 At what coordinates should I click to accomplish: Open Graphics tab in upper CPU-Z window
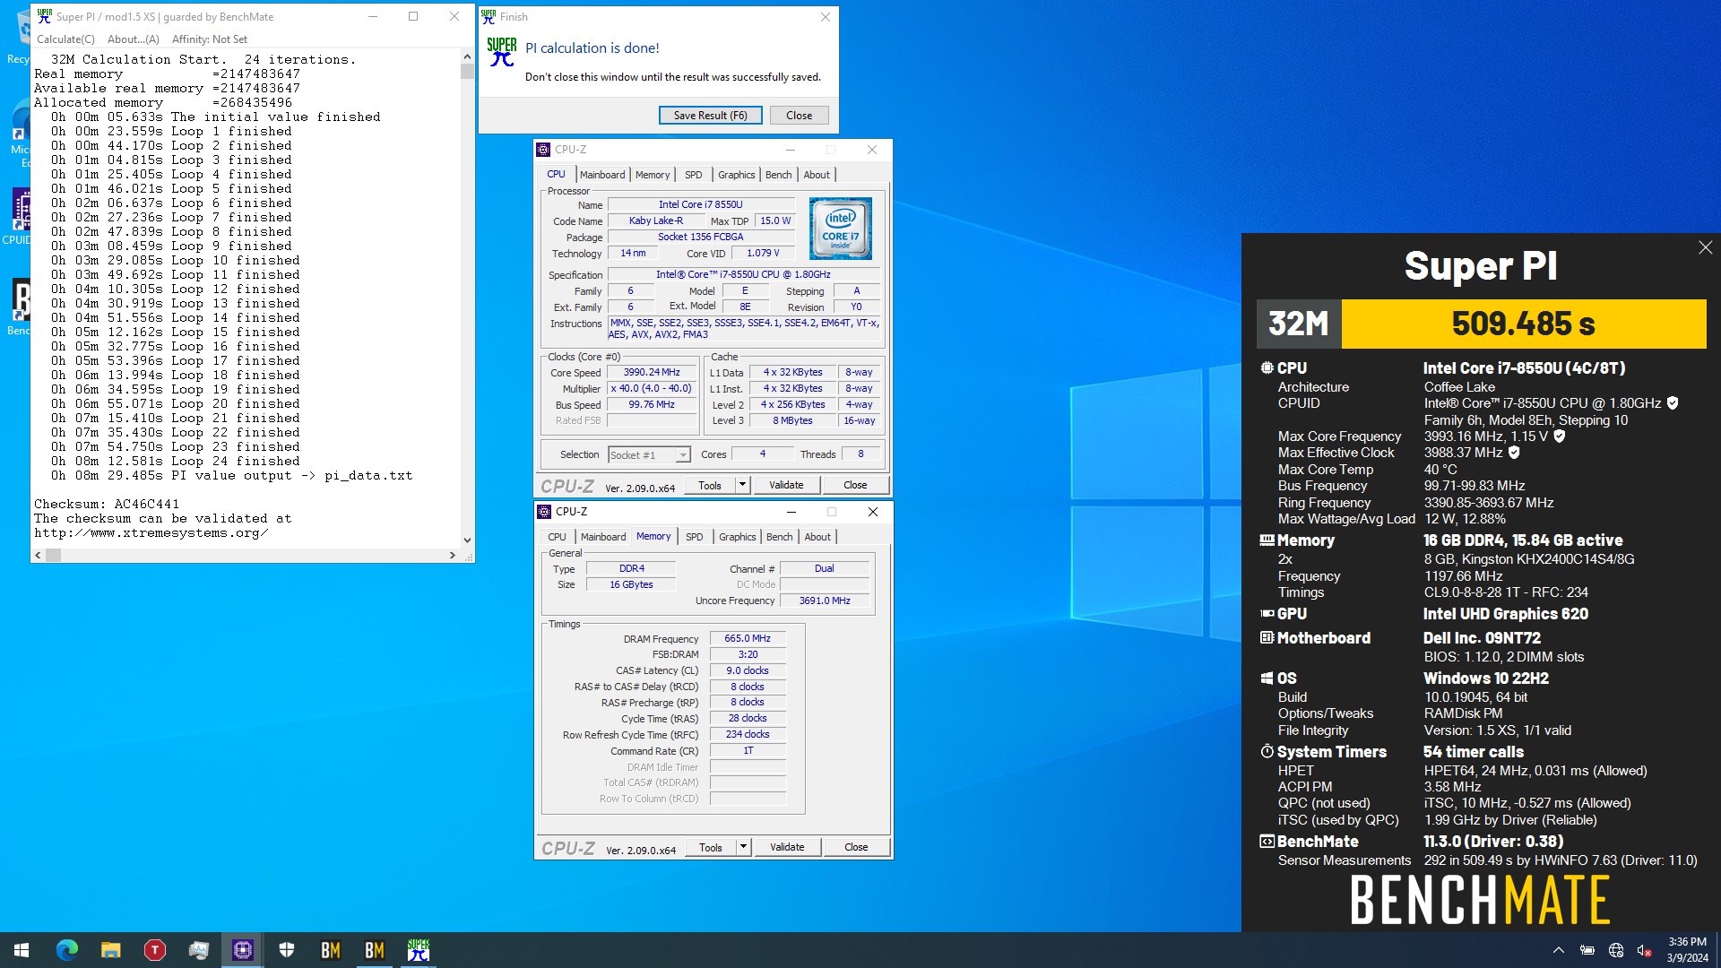(736, 175)
